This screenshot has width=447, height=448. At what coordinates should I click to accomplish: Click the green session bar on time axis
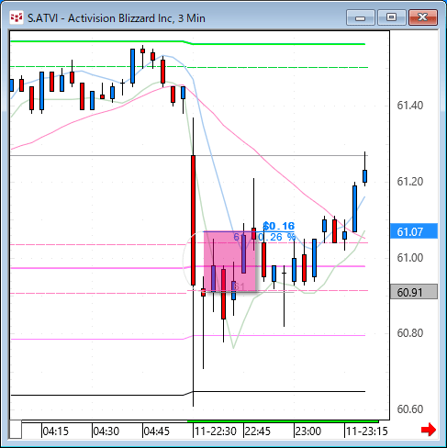pyautogui.click(x=283, y=421)
